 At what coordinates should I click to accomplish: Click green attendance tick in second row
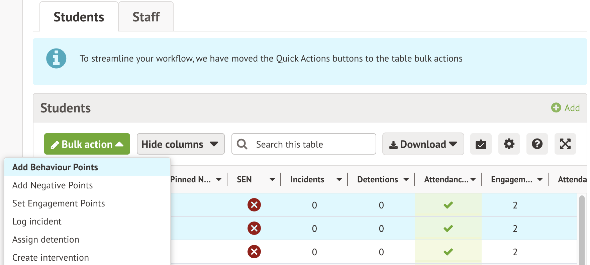click(x=448, y=229)
